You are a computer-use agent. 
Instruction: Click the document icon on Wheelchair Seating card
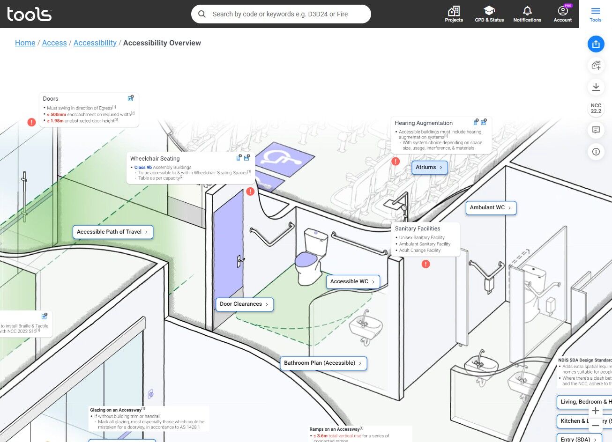coord(239,158)
